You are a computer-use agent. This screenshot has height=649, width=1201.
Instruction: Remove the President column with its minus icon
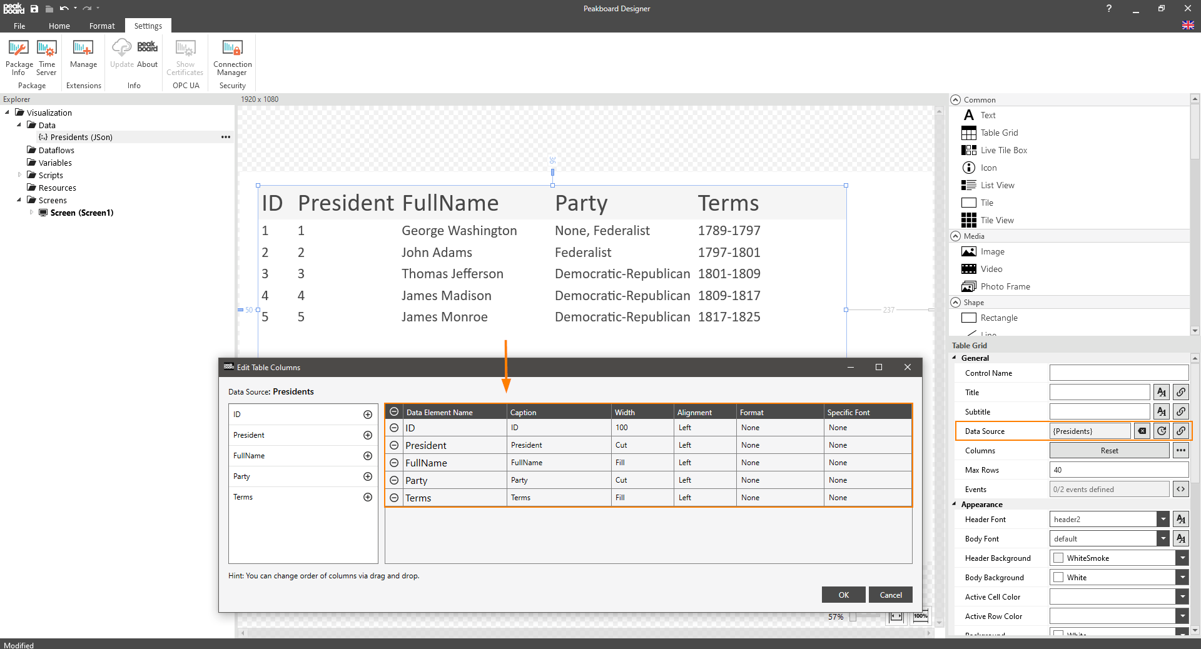click(x=394, y=445)
